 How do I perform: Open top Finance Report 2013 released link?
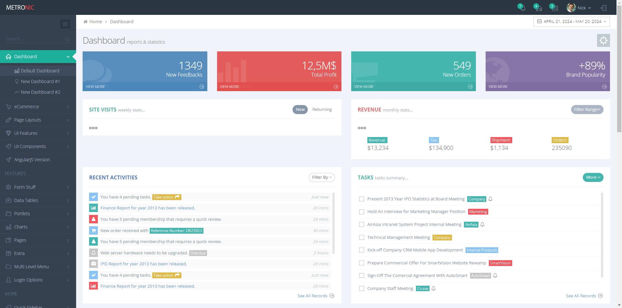(x=148, y=208)
